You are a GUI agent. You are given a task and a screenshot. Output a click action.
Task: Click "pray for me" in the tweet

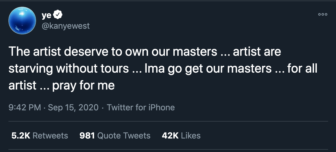pyautogui.click(x=83, y=85)
